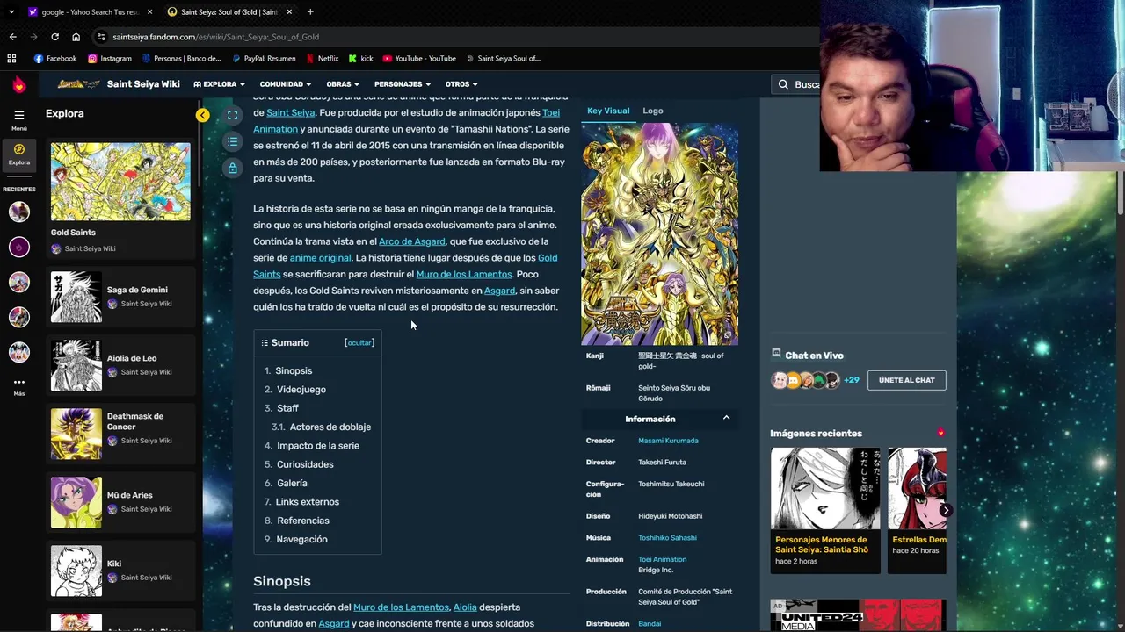Open kick bookmark

(360, 59)
